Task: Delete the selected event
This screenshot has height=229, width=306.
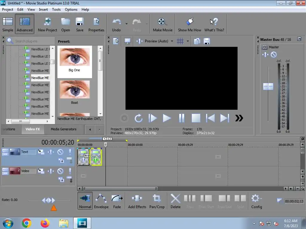Action: coord(175,201)
